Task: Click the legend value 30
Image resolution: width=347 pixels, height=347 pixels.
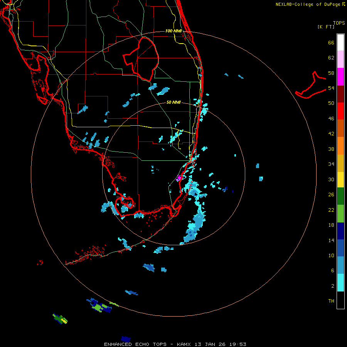Action: [331, 179]
